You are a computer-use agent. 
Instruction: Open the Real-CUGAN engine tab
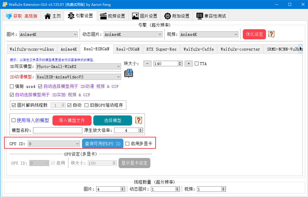click(128, 49)
